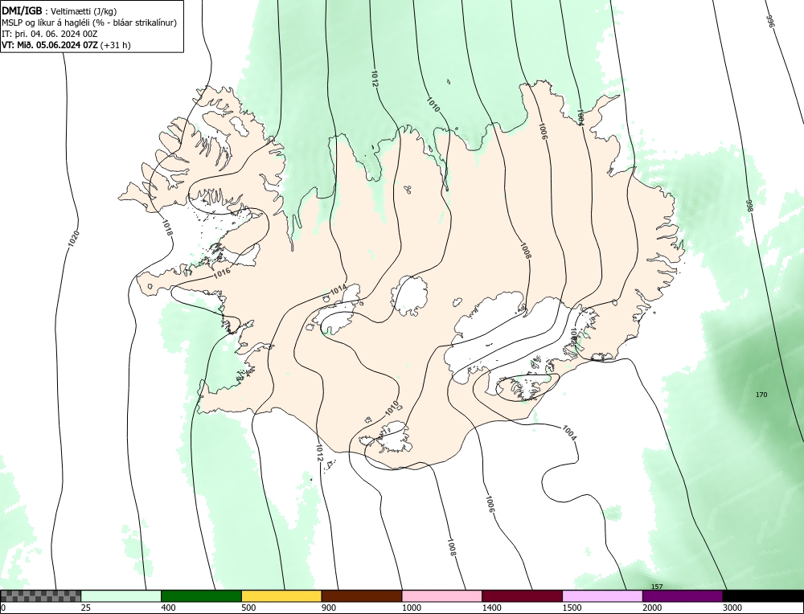Click the lavender legend swatch
The height and width of the screenshot is (614, 804).
pos(602,596)
